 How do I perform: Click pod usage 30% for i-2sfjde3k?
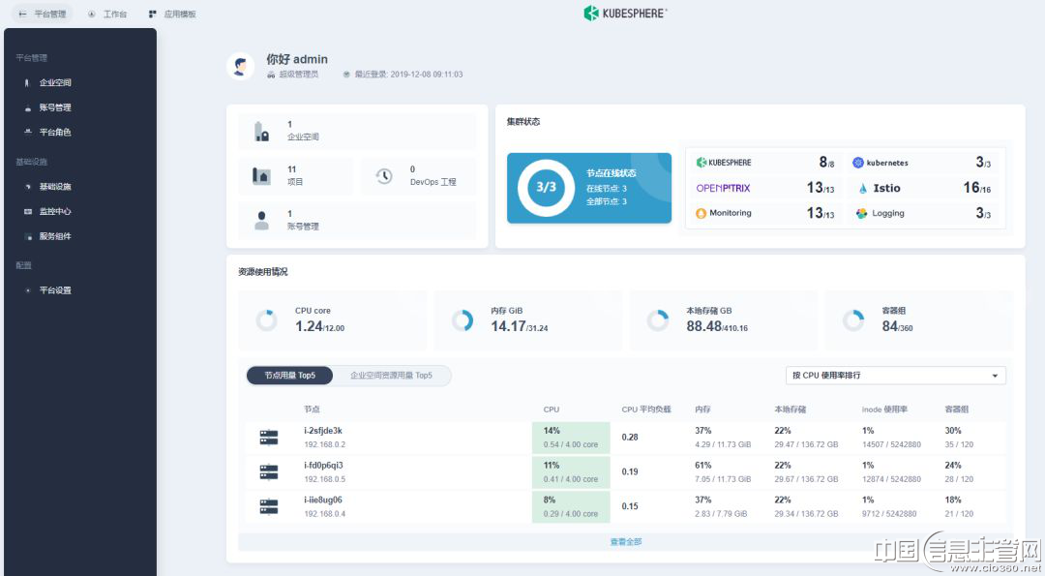tap(953, 431)
